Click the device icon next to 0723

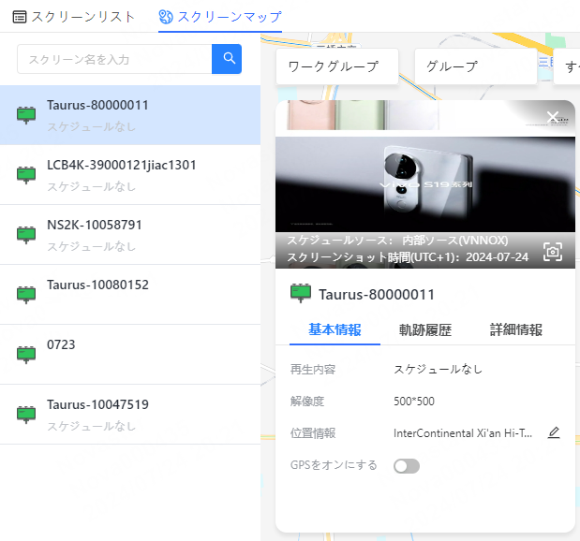pyautogui.click(x=26, y=354)
